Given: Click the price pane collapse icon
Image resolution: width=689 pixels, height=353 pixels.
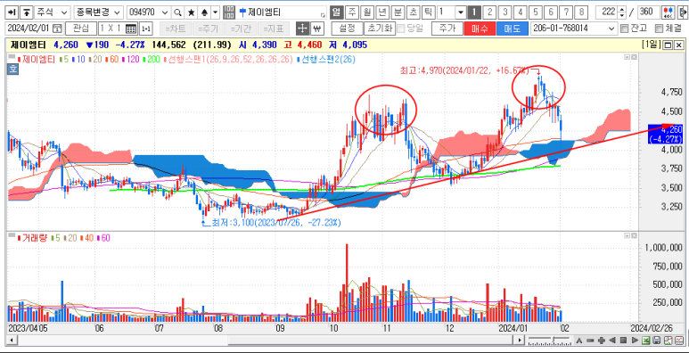Looking at the screenshot, I should pyautogui.click(x=627, y=57).
